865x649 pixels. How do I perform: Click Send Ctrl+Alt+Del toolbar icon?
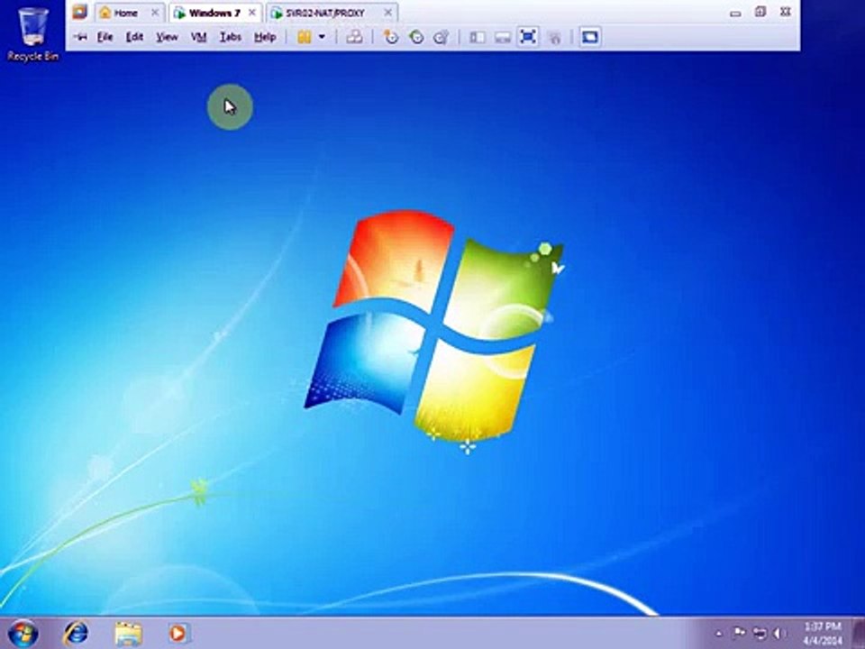pyautogui.click(x=354, y=37)
